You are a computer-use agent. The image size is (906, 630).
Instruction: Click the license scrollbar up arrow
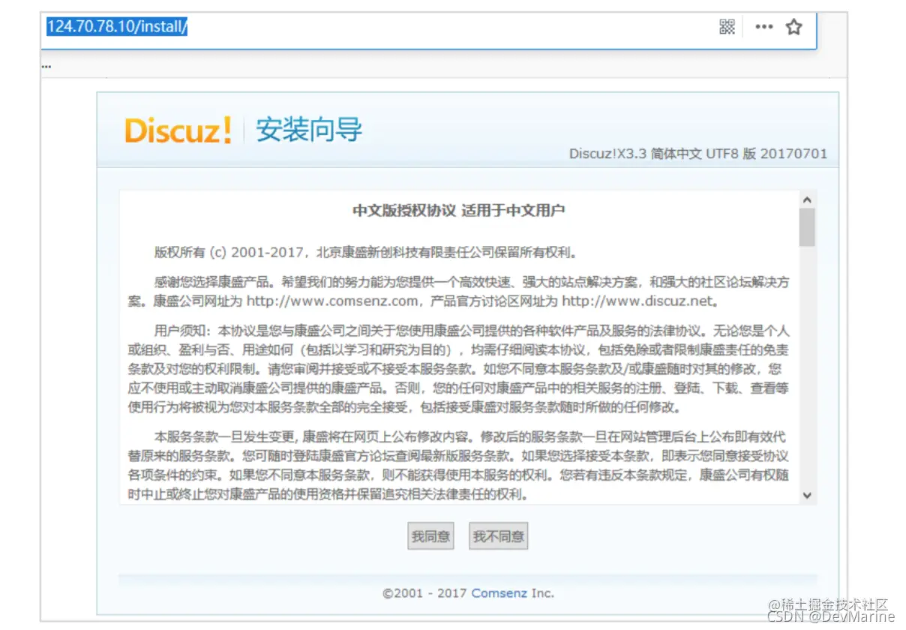click(807, 200)
